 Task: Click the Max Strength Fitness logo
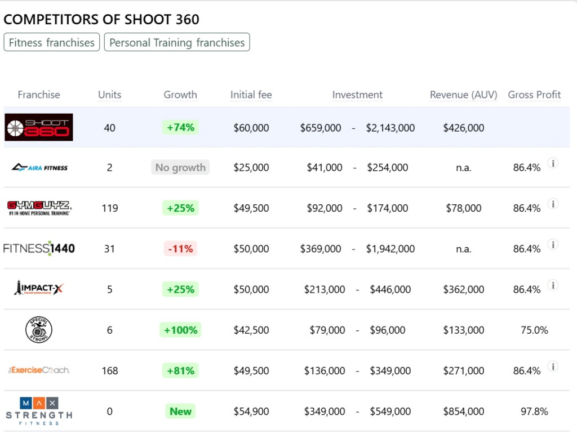(39, 411)
